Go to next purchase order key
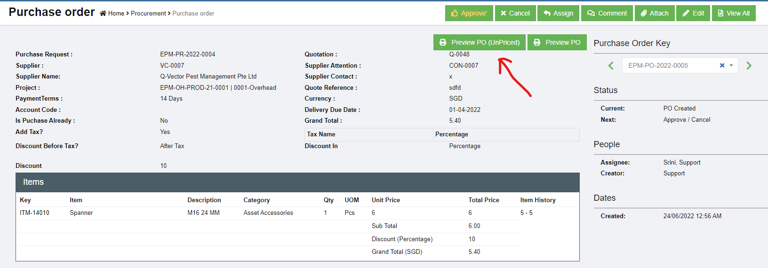 (749, 66)
